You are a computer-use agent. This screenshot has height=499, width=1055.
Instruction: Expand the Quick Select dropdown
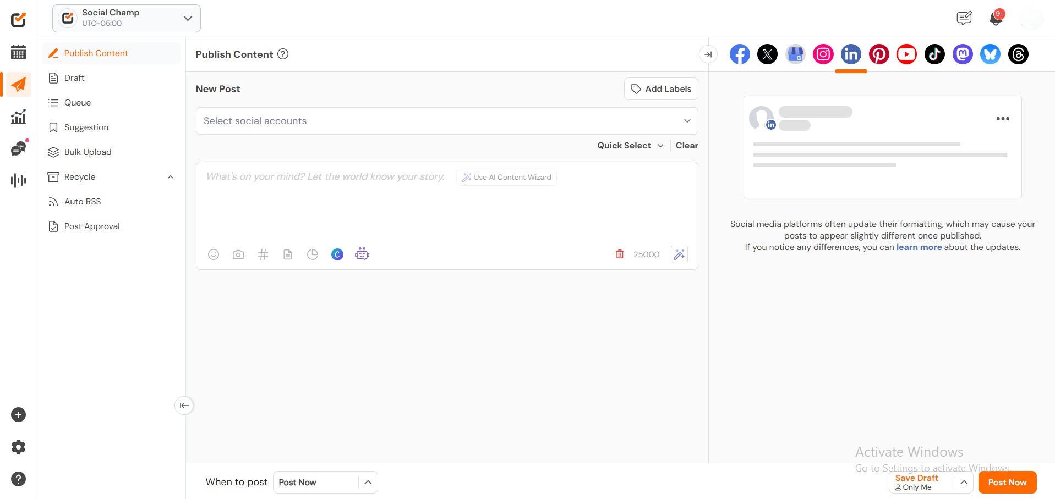630,146
